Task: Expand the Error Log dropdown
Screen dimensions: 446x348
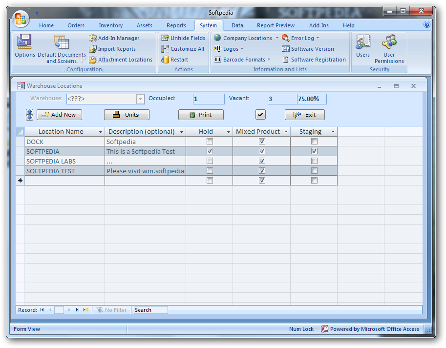Action: tap(318, 38)
